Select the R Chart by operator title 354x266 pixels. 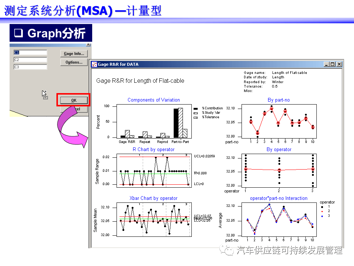pos(153,149)
